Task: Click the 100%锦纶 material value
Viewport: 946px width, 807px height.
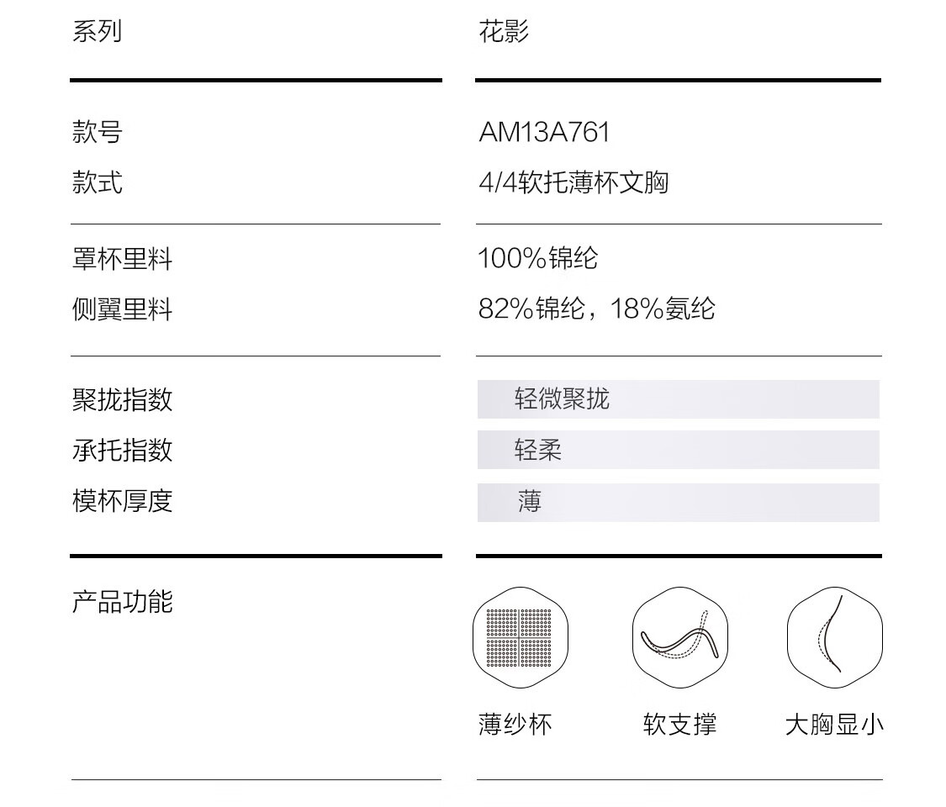Action: click(537, 258)
